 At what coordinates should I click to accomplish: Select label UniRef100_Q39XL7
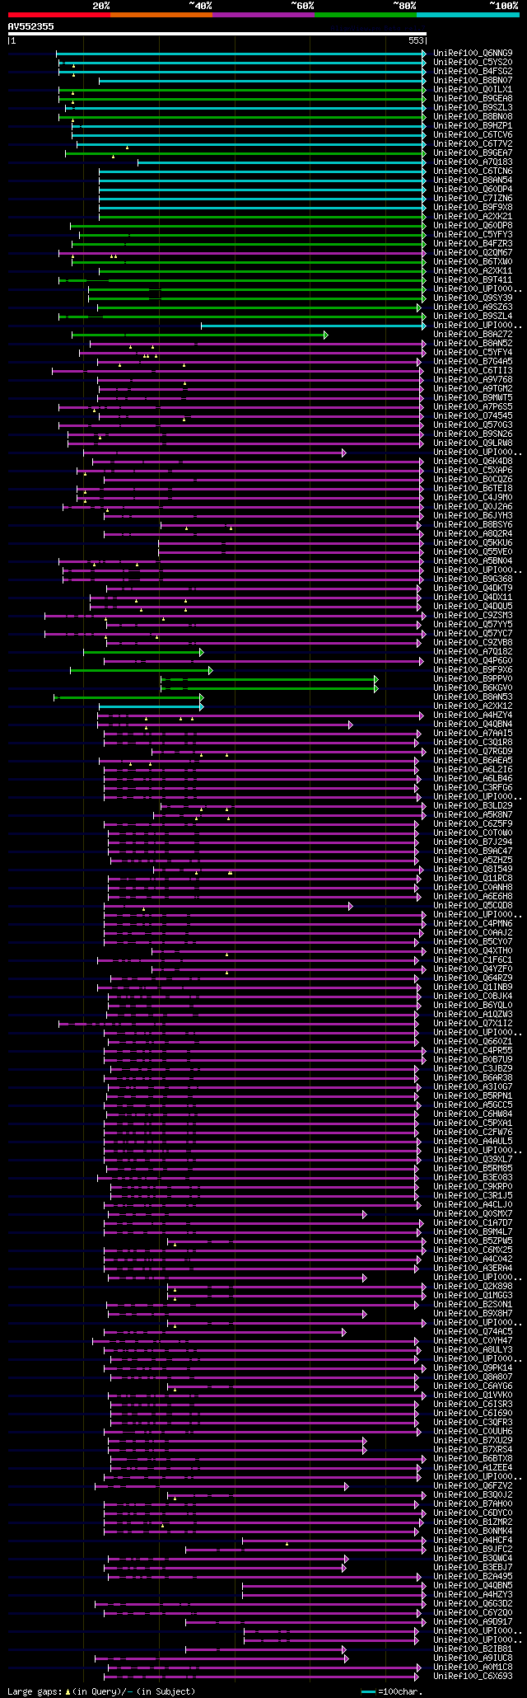tap(473, 1160)
